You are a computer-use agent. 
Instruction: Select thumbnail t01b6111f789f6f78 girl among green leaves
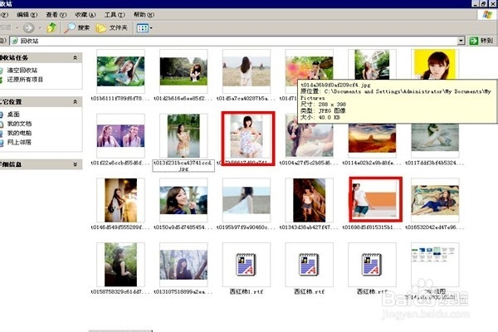tap(120, 71)
